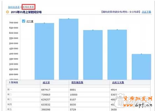Click the 550 000 y-axis label
Image resolution: width=155 pixels, height=111 pixels.
coord(14,38)
